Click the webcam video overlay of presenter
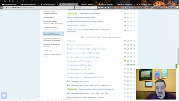Screen dimensions: 179x101 (x=156, y=84)
